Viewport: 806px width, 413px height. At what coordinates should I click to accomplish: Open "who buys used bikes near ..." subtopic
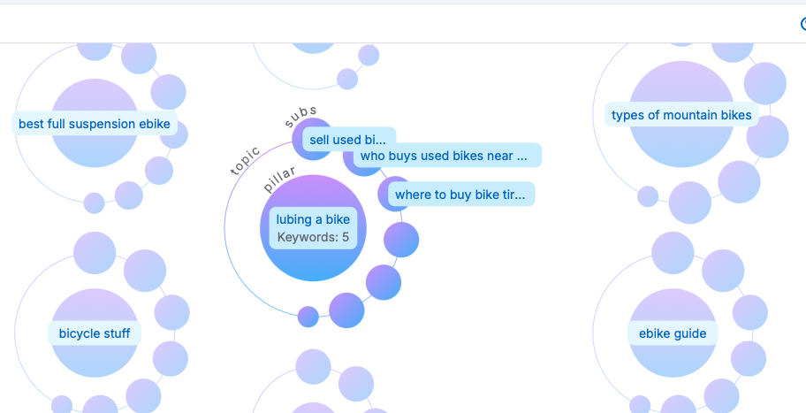point(444,157)
